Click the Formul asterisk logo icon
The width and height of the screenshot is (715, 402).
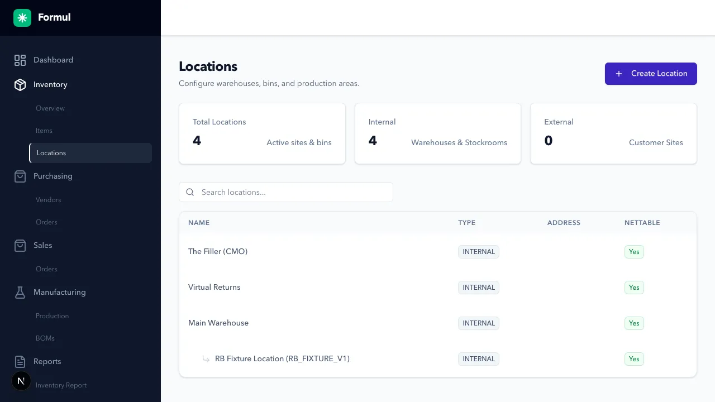coord(22,17)
